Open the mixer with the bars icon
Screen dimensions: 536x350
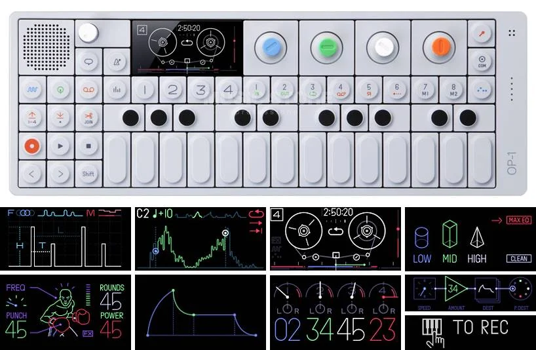pos(117,89)
